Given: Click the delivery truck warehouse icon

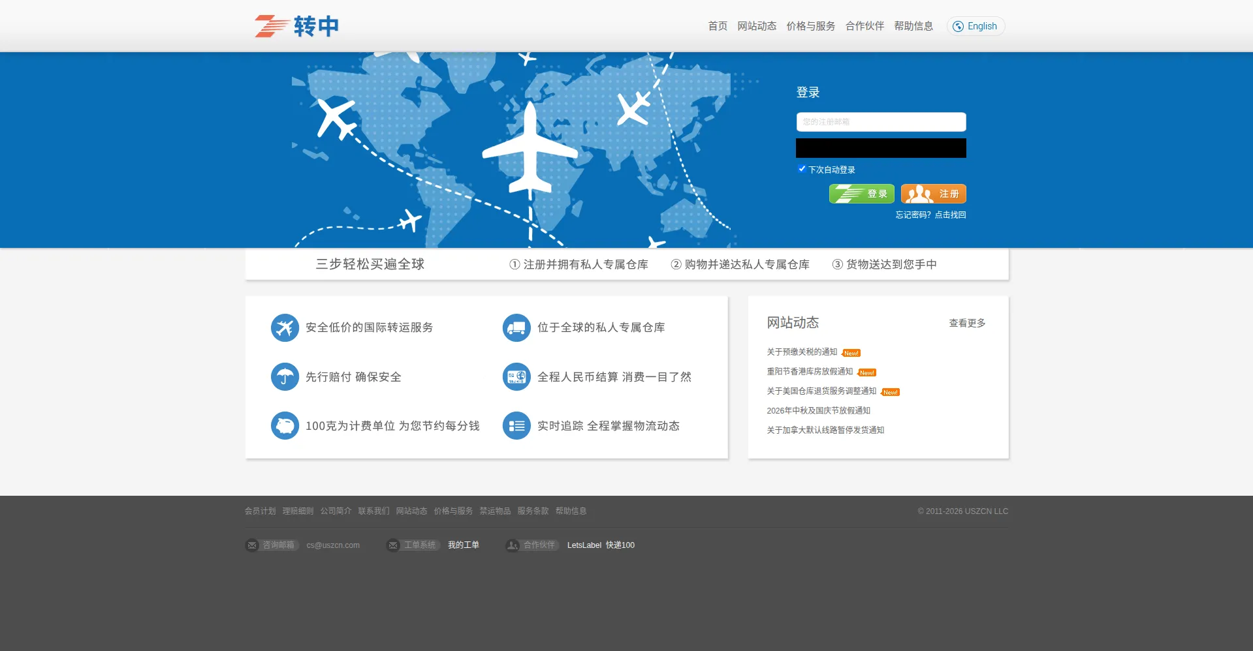Looking at the screenshot, I should pyautogui.click(x=516, y=327).
